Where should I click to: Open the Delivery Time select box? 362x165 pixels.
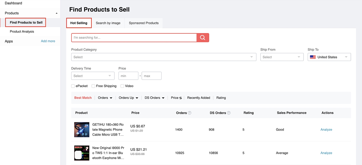click(93, 76)
